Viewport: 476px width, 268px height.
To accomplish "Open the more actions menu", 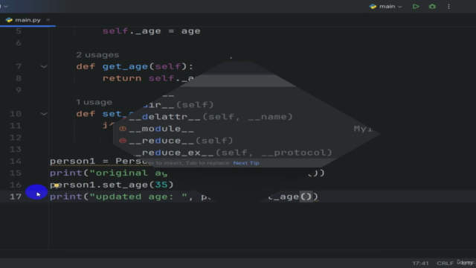I will [x=448, y=7].
